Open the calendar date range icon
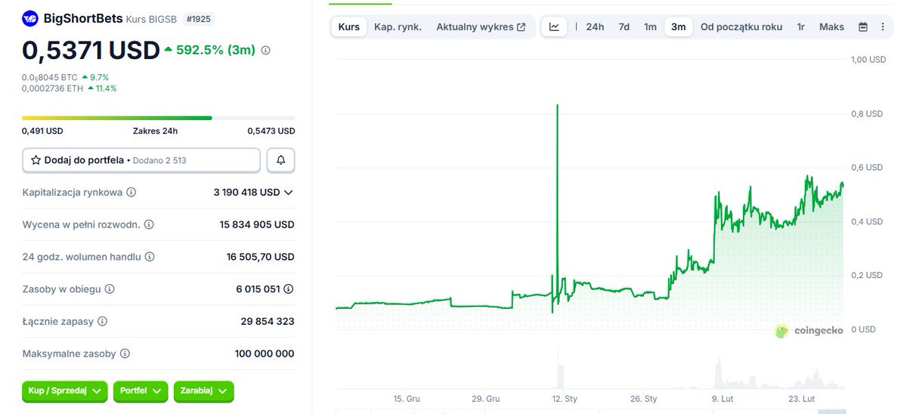 click(x=863, y=27)
